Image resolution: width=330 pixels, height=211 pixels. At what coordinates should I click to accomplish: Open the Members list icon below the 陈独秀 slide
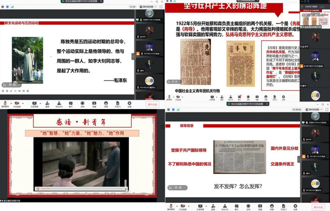pyautogui.click(x=59, y=104)
